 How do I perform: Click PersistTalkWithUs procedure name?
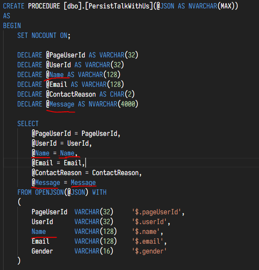pyautogui.click(x=119, y=6)
